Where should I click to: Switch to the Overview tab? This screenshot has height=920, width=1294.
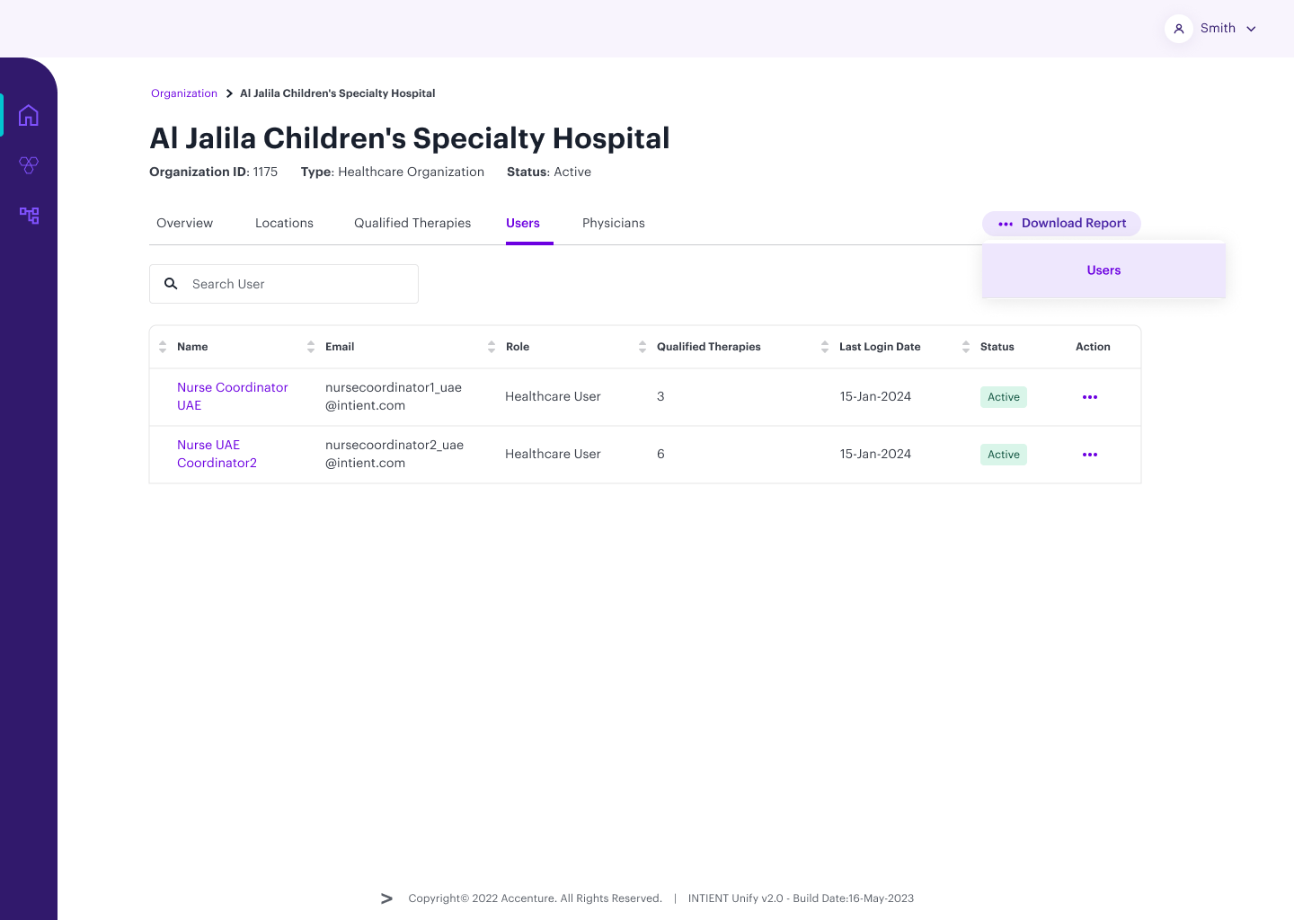184,224
